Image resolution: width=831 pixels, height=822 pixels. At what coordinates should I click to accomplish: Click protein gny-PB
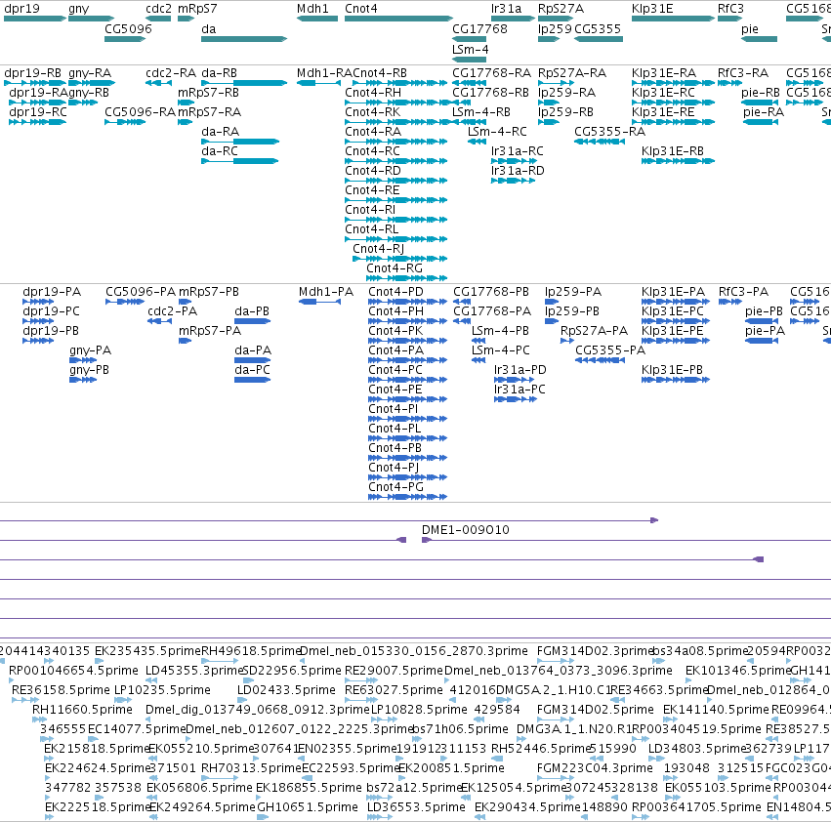point(83,380)
